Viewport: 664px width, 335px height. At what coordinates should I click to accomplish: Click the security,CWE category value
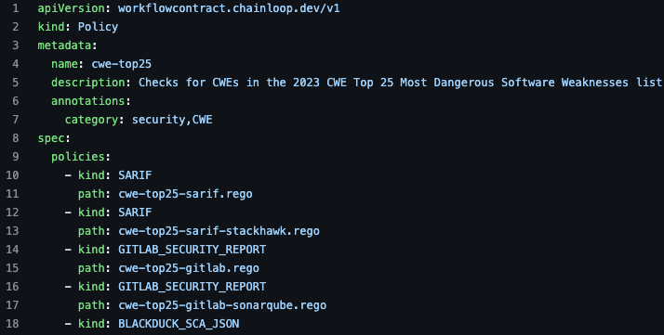point(172,120)
